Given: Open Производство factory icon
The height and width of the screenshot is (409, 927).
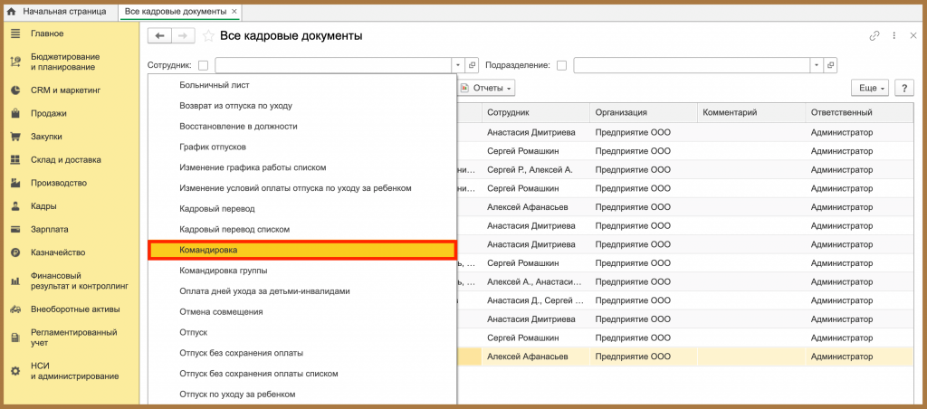Looking at the screenshot, I should tap(16, 183).
